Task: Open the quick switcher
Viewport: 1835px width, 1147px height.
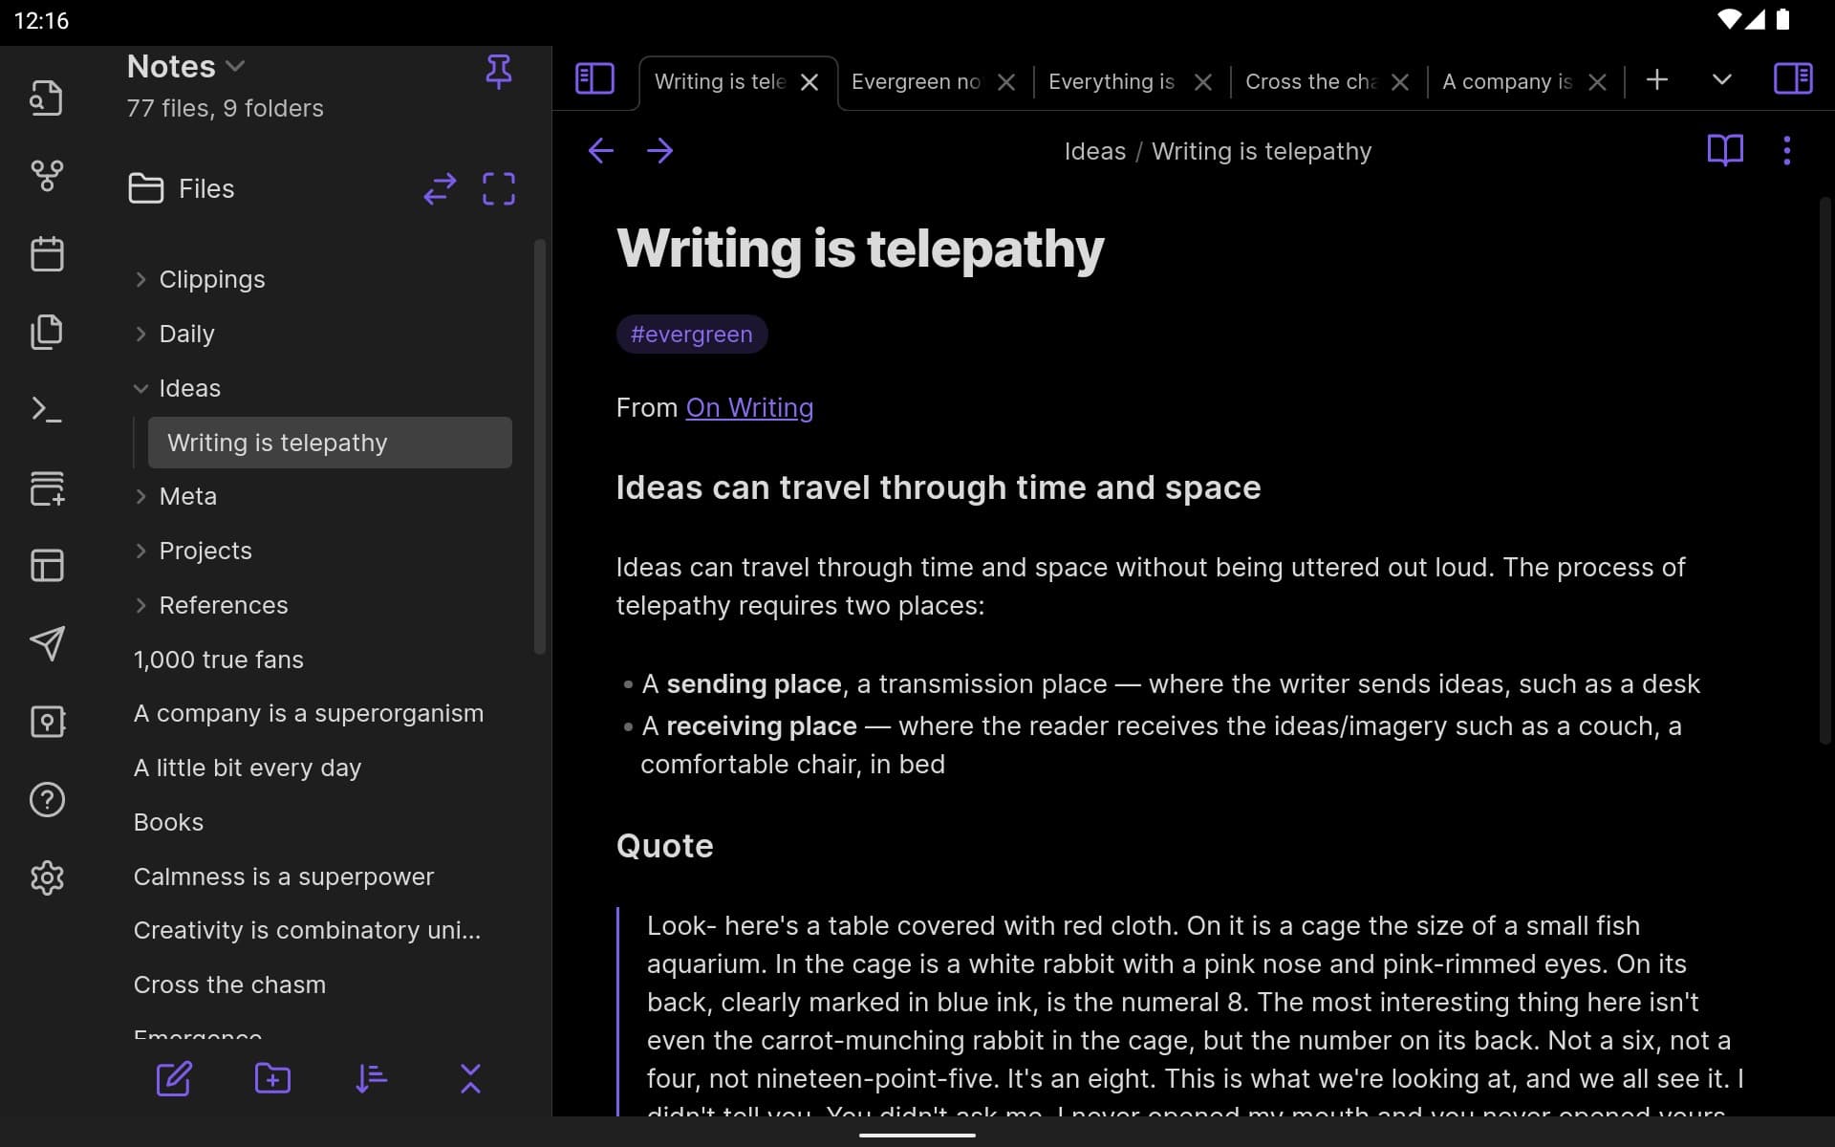Action: click(x=47, y=97)
